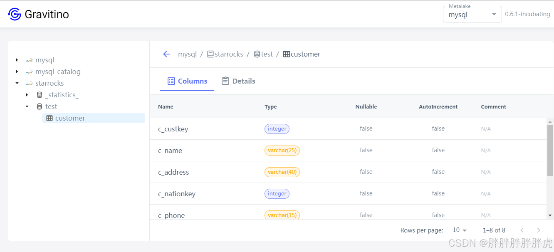The image size is (554, 252).
Task: Select starrocks catalog in the tree
Action: [49, 83]
